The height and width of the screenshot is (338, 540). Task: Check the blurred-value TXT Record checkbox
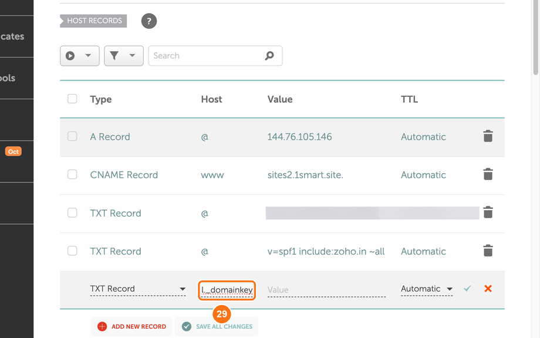point(72,212)
